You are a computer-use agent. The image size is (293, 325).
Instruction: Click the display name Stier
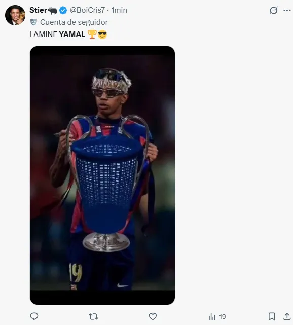tap(39, 10)
